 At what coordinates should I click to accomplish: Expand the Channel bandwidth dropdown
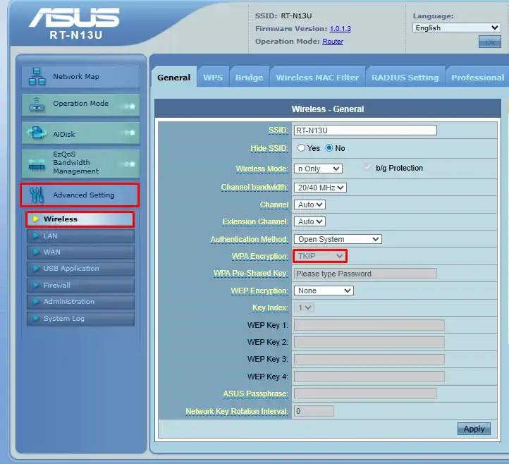click(x=320, y=188)
